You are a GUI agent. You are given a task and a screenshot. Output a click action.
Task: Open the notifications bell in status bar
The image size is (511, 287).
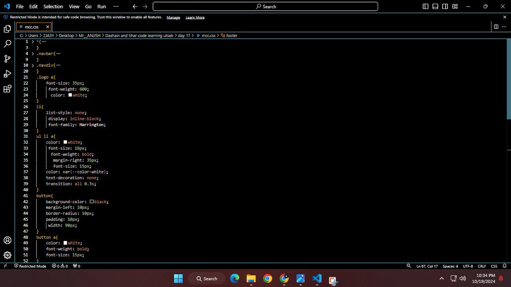[505, 266]
